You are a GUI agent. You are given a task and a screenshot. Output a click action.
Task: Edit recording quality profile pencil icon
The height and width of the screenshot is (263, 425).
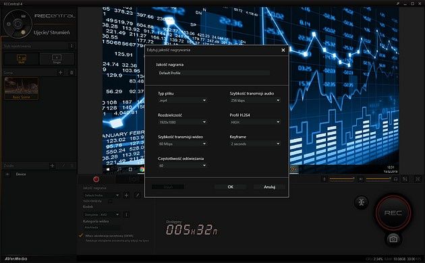138,195
